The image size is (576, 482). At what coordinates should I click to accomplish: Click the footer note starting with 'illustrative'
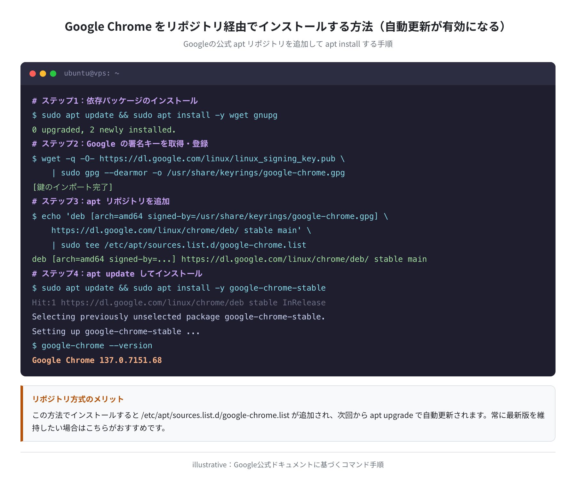(x=288, y=465)
